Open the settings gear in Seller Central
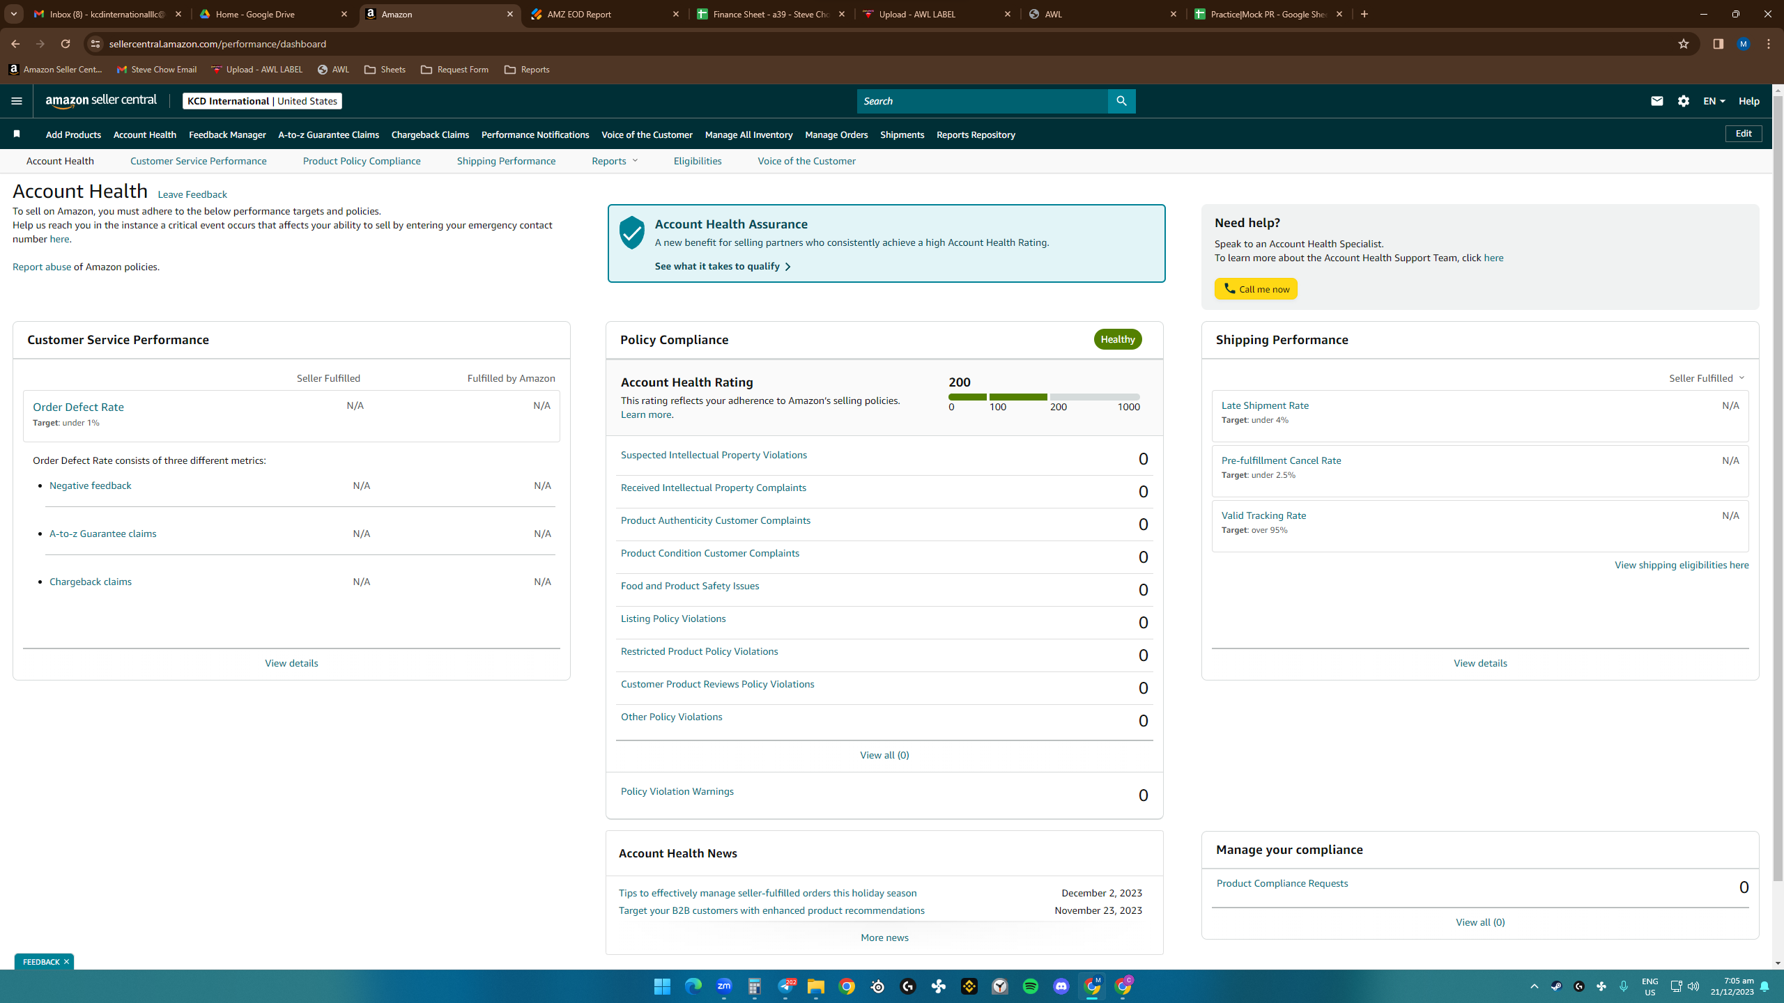This screenshot has height=1003, width=1784. pyautogui.click(x=1684, y=101)
